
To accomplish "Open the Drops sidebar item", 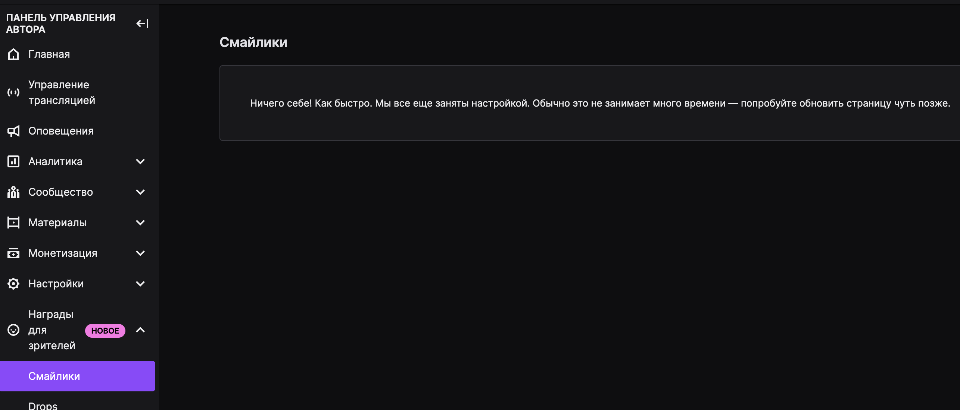I will [x=43, y=406].
